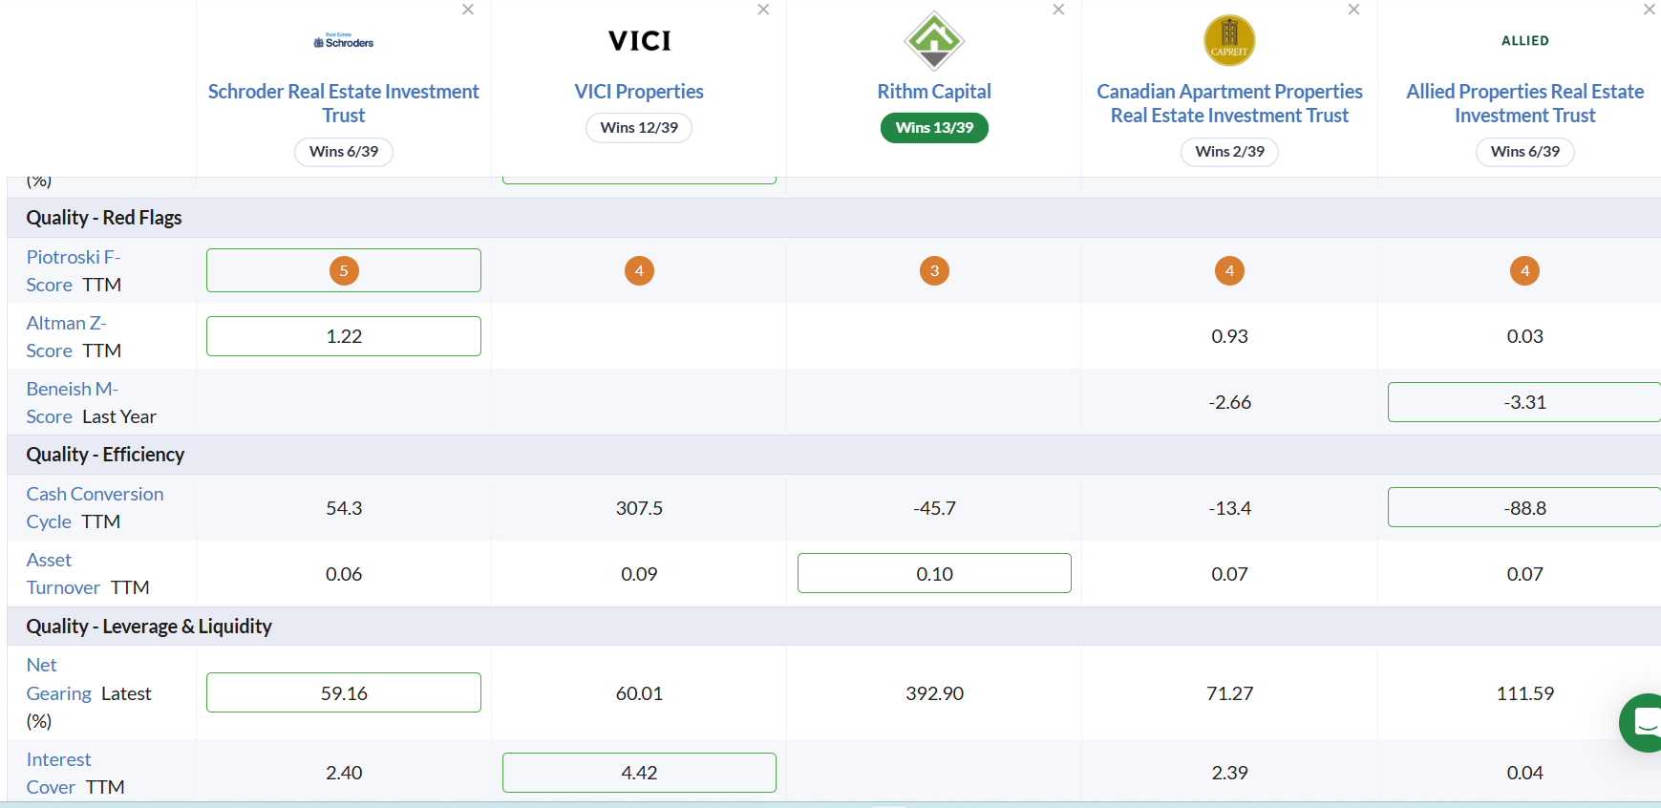This screenshot has height=808, width=1661.
Task: Click the VICI logo
Action: [639, 41]
